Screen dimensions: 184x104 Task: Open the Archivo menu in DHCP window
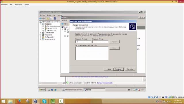pos(64,21)
